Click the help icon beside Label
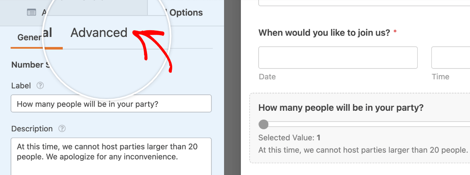Image resolution: width=470 pixels, height=175 pixels. pos(40,86)
